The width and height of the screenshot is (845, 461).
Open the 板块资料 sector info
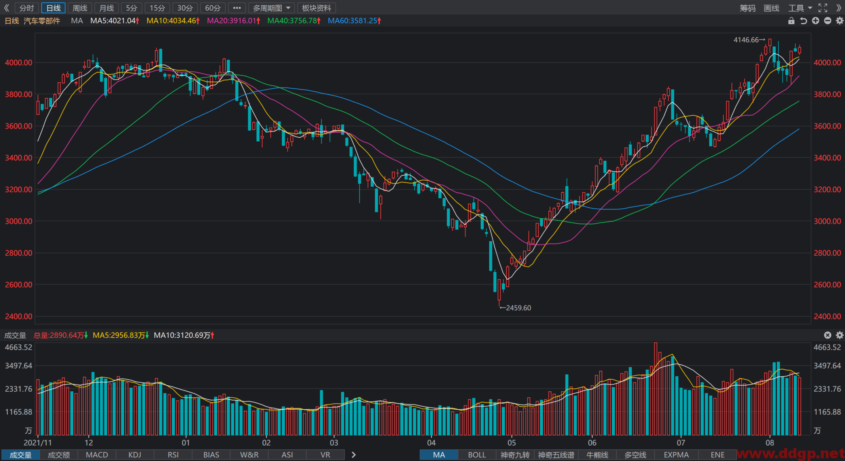316,8
